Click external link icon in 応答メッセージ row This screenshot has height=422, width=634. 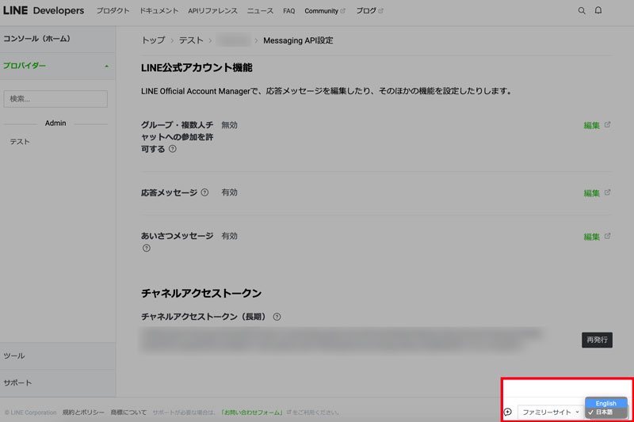(607, 192)
